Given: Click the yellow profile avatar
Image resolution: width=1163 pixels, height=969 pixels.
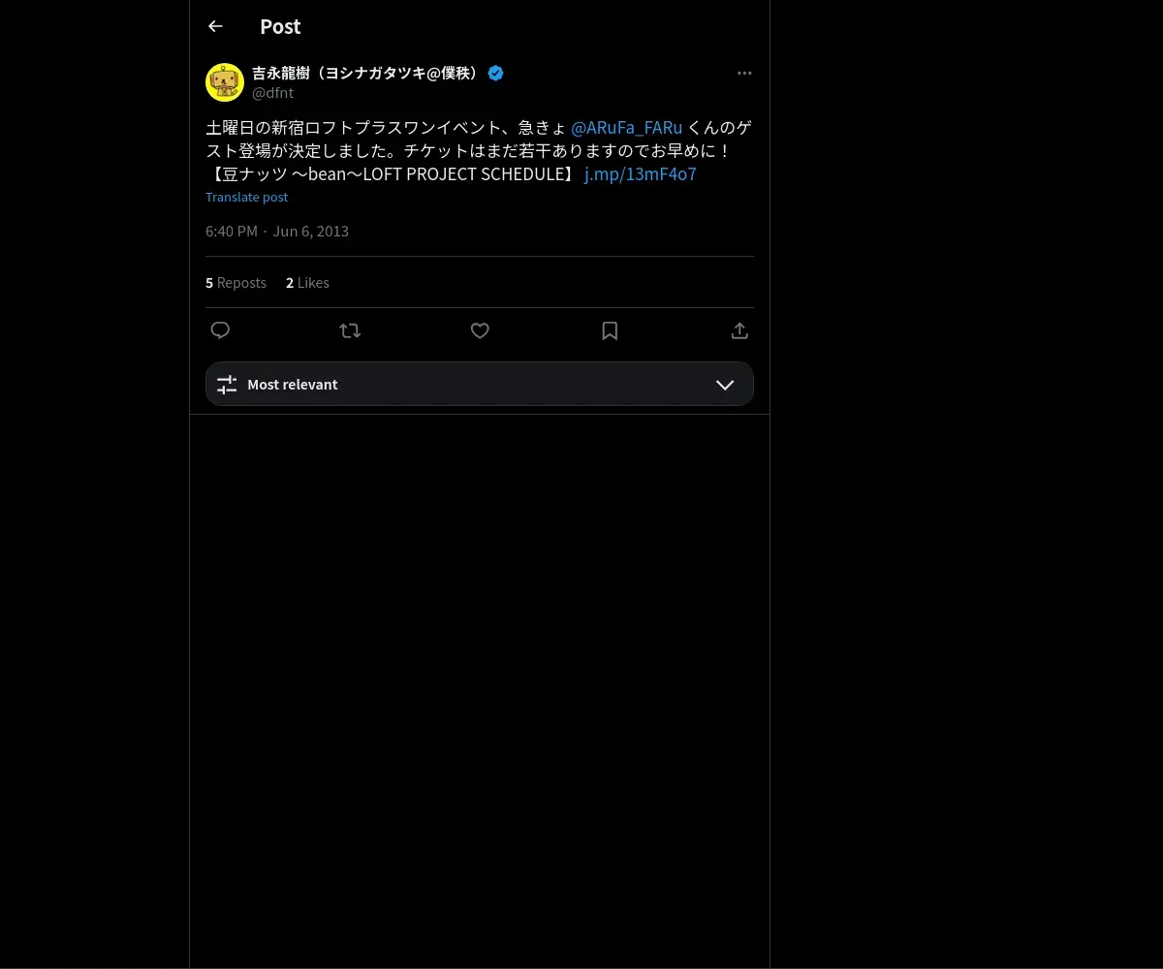Looking at the screenshot, I should [225, 82].
